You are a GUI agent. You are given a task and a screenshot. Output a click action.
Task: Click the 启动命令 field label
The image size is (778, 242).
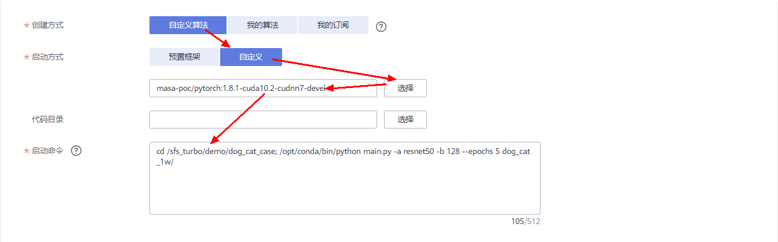pyautogui.click(x=48, y=151)
